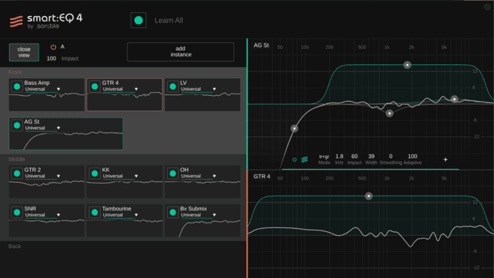Grab the GTR 4 EQ band handle
The height and width of the screenshot is (278, 494).
(x=368, y=196)
